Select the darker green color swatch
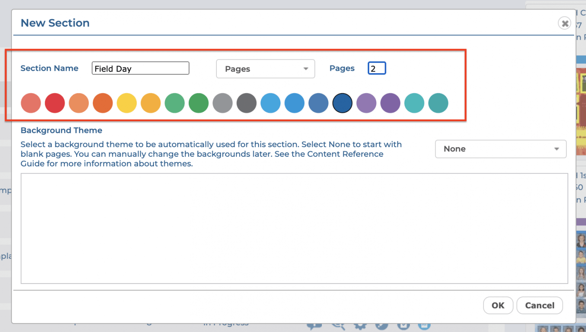This screenshot has height=332, width=586. click(x=199, y=103)
